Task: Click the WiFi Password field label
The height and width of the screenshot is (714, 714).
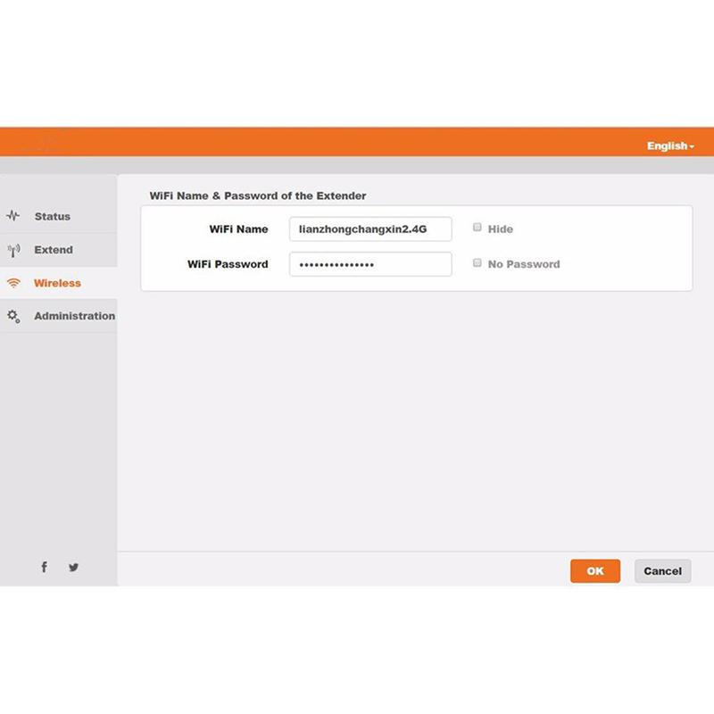Action: coord(228,264)
